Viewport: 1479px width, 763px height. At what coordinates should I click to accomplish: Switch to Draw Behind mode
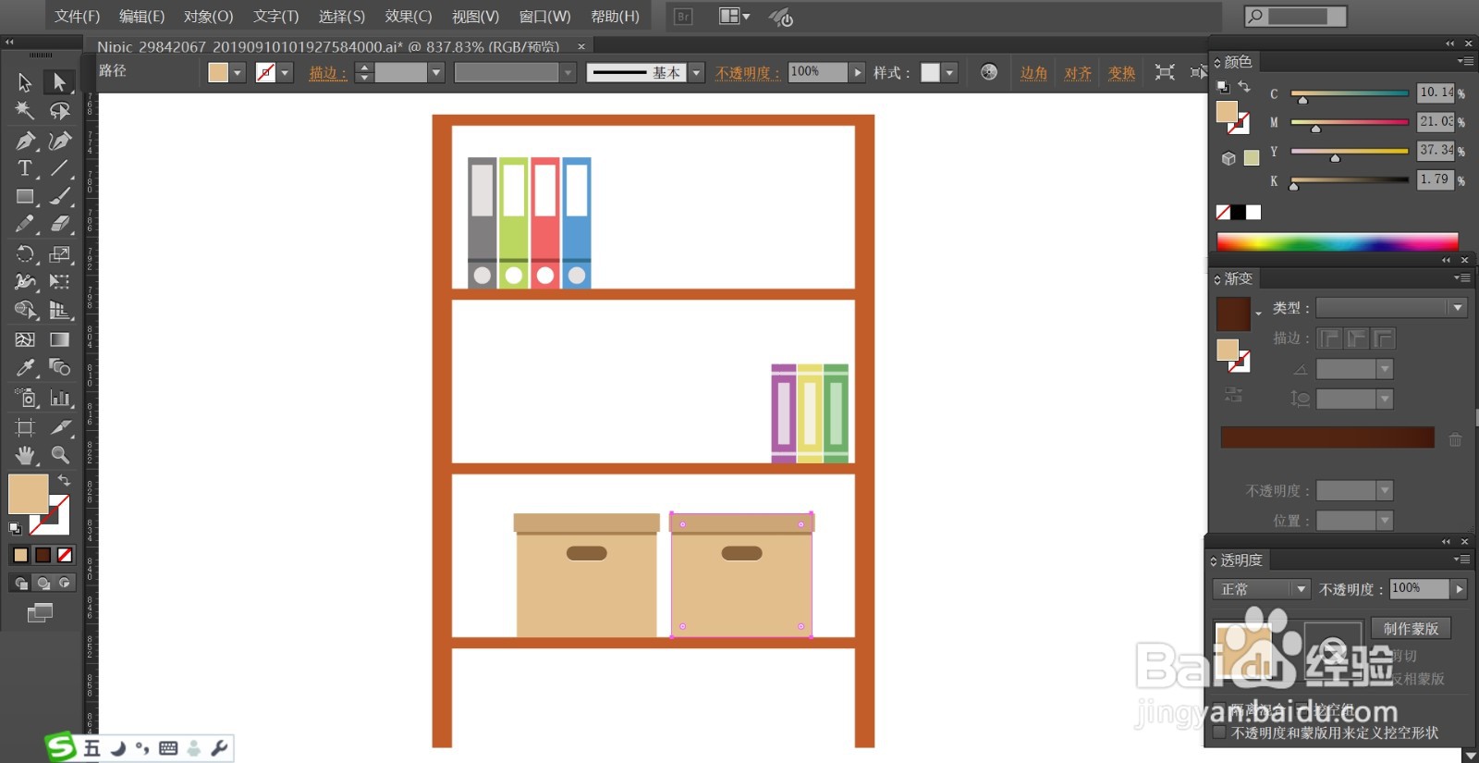[43, 583]
